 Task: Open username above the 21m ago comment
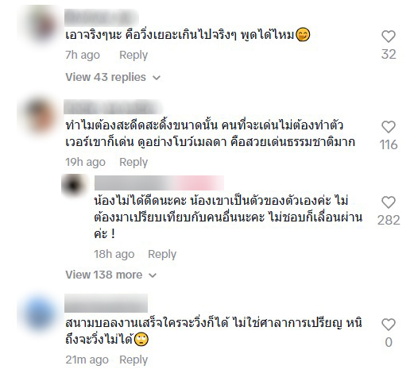(x=106, y=303)
